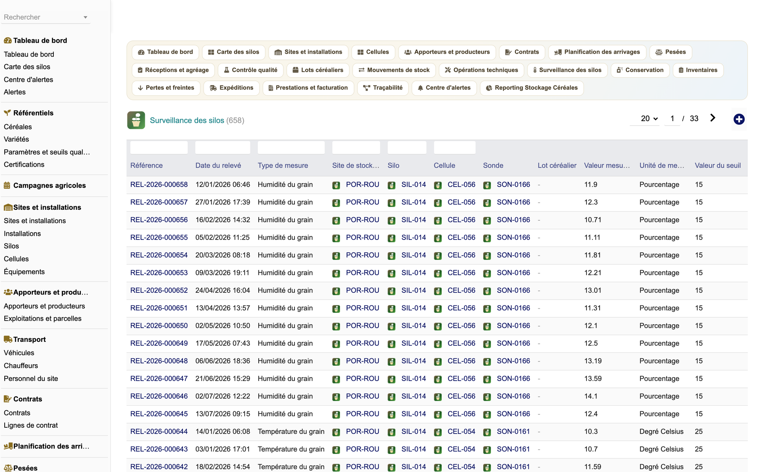Open Paramètres et seuils qualité in sidebar

[x=47, y=152]
